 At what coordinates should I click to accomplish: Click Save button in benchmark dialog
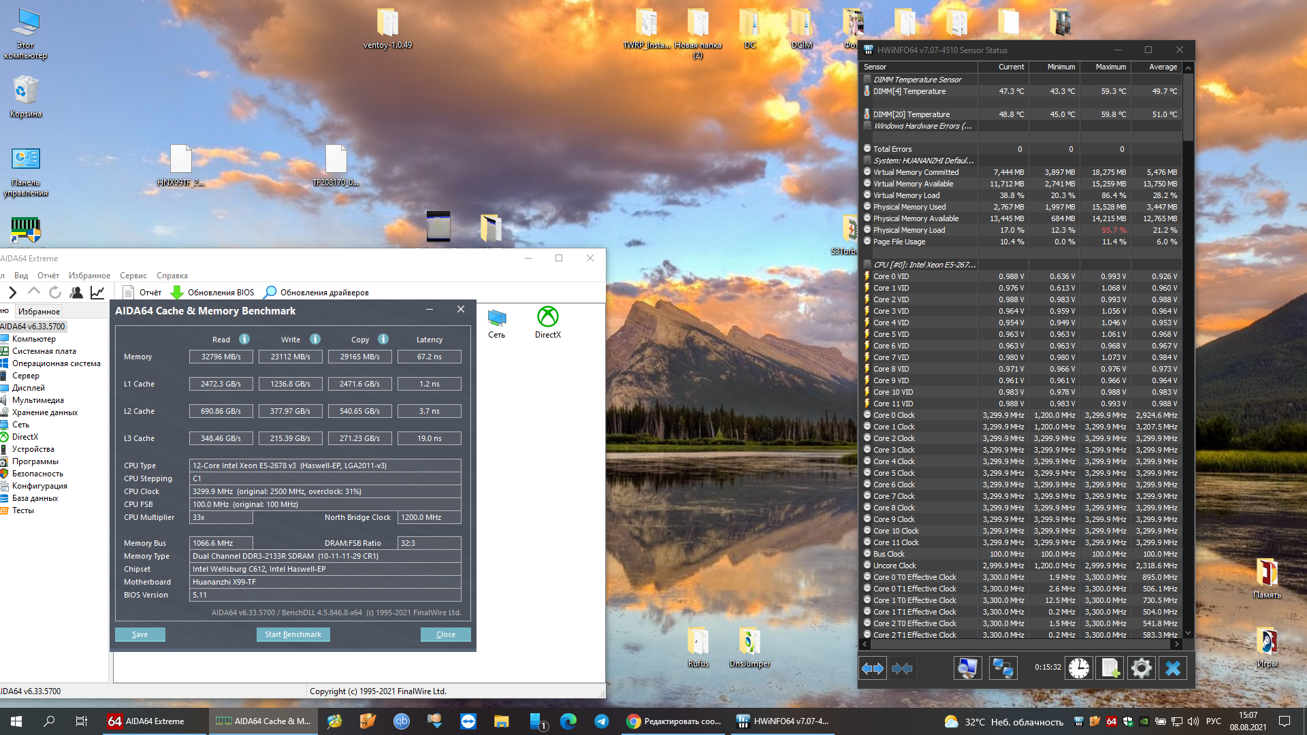140,634
